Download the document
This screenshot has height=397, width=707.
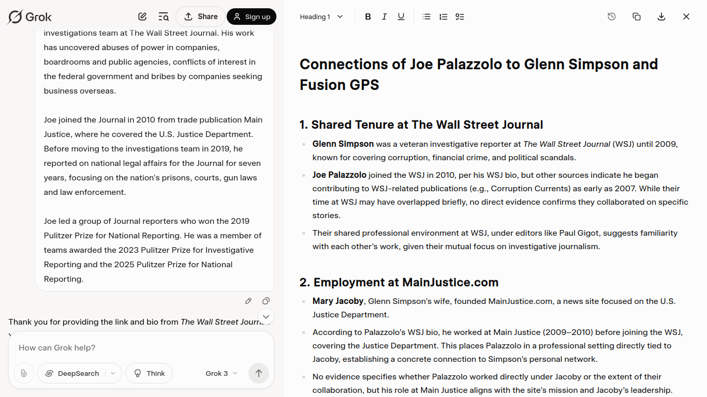(661, 17)
